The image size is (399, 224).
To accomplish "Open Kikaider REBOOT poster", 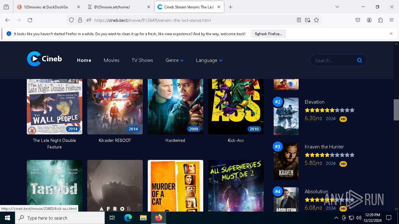I will [115, 106].
